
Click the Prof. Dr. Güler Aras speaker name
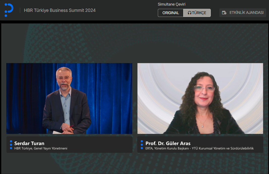[168, 143]
